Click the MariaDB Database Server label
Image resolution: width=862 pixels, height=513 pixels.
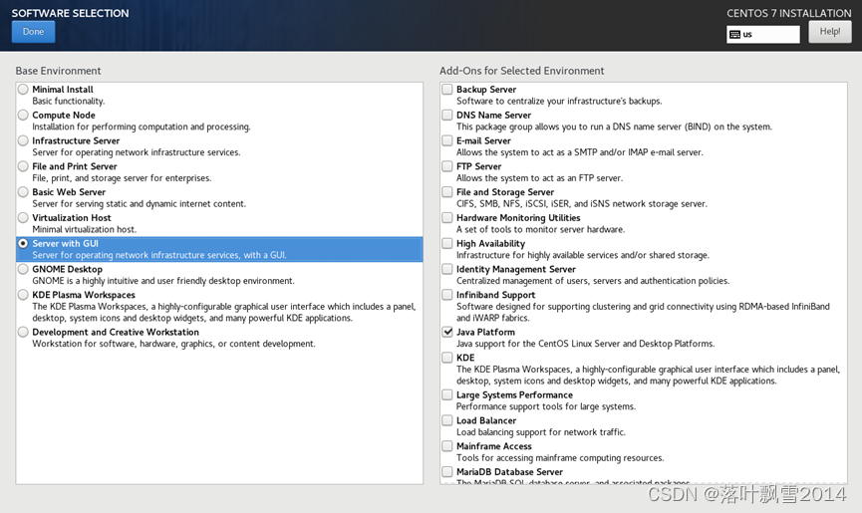tap(509, 472)
